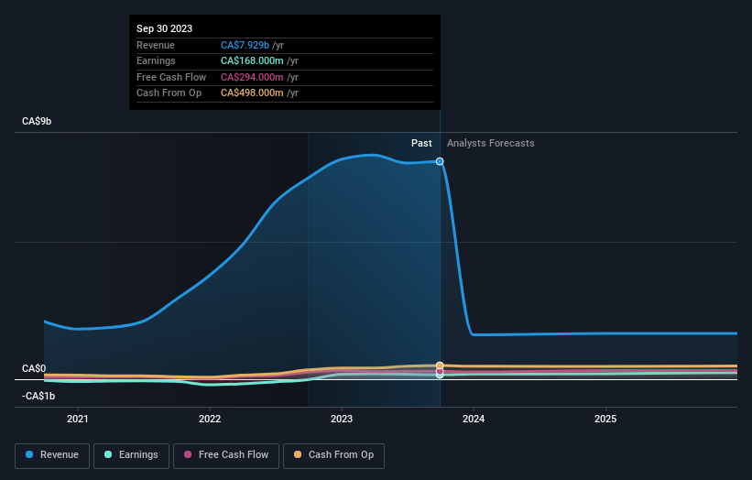Click the CA$498.000m cash from op value
The image size is (752, 480).
click(x=252, y=93)
